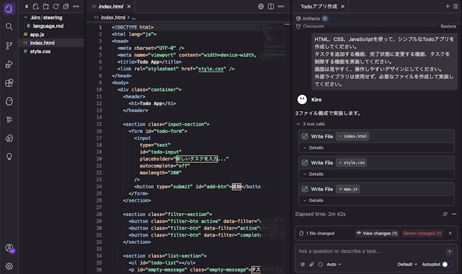The image size is (462, 274).
Task: Open the Default dropdown
Action: pos(407,264)
